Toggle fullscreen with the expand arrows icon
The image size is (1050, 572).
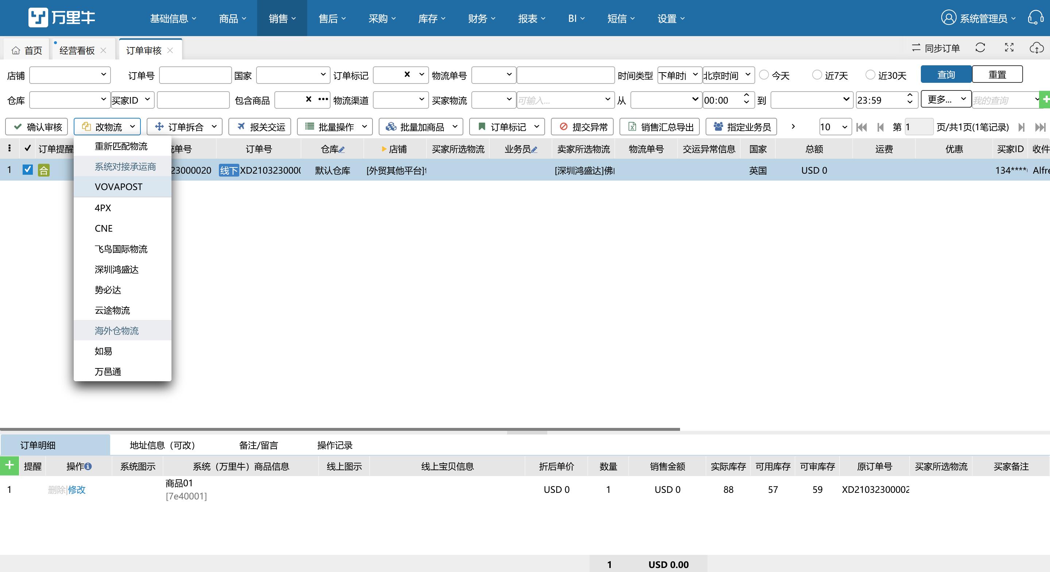tap(1009, 48)
